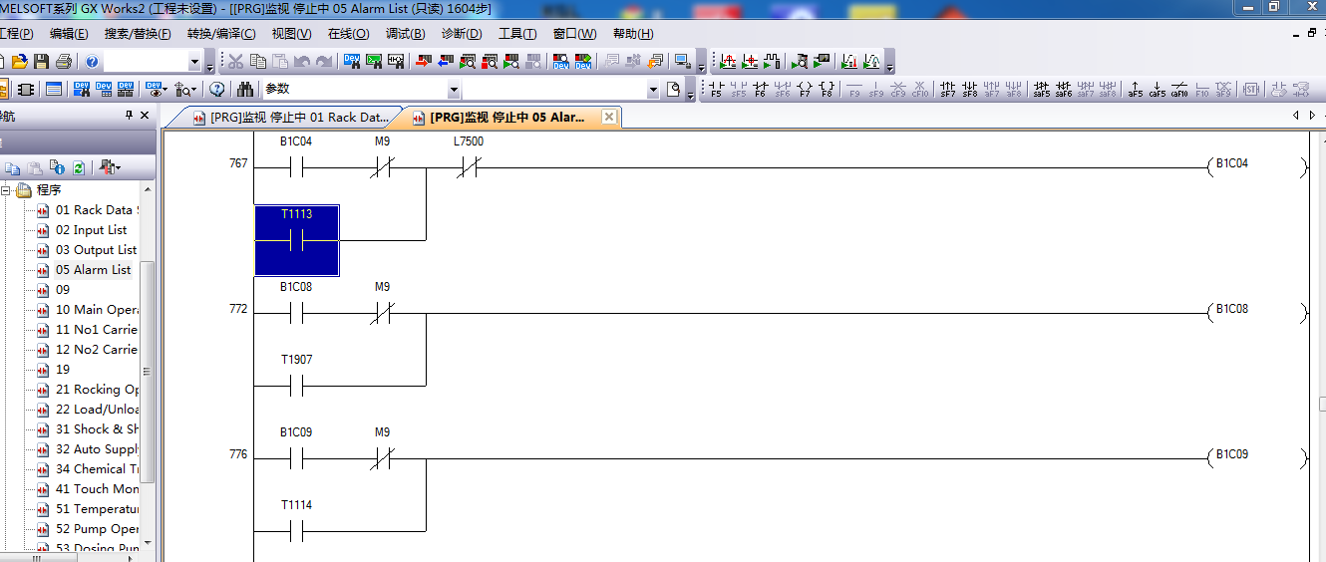This screenshot has height=562, width=1326.
Task: Collapse the 程序 tree node
Action: point(5,190)
